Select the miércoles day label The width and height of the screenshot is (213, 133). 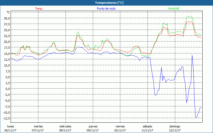pyautogui.click(x=65, y=126)
